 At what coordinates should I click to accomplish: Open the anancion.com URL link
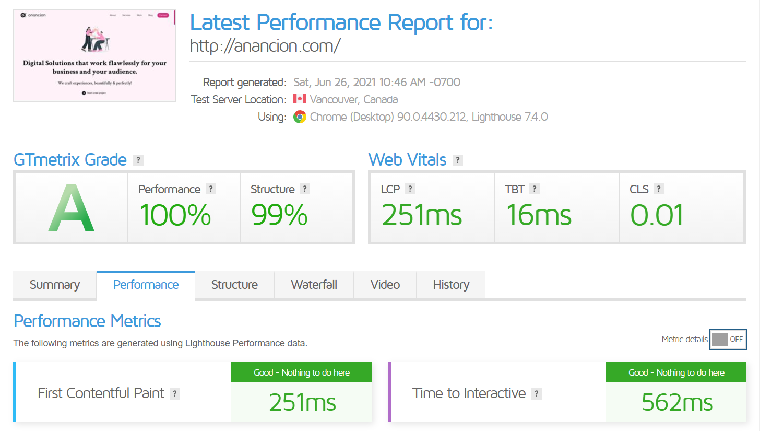pyautogui.click(x=265, y=46)
